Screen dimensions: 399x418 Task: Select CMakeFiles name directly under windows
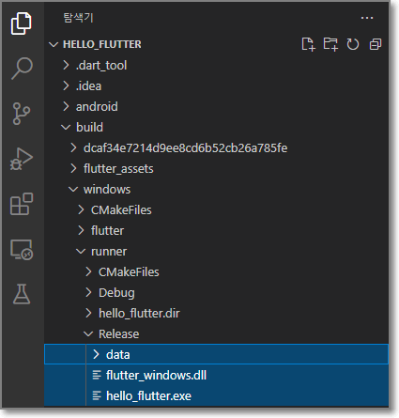(x=121, y=210)
